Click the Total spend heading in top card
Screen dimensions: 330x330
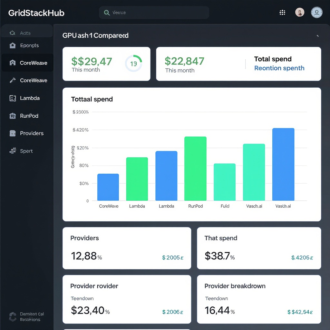click(273, 59)
